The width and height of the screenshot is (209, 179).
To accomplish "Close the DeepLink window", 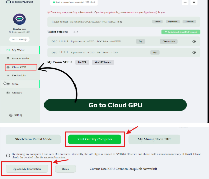I will [194, 2].
